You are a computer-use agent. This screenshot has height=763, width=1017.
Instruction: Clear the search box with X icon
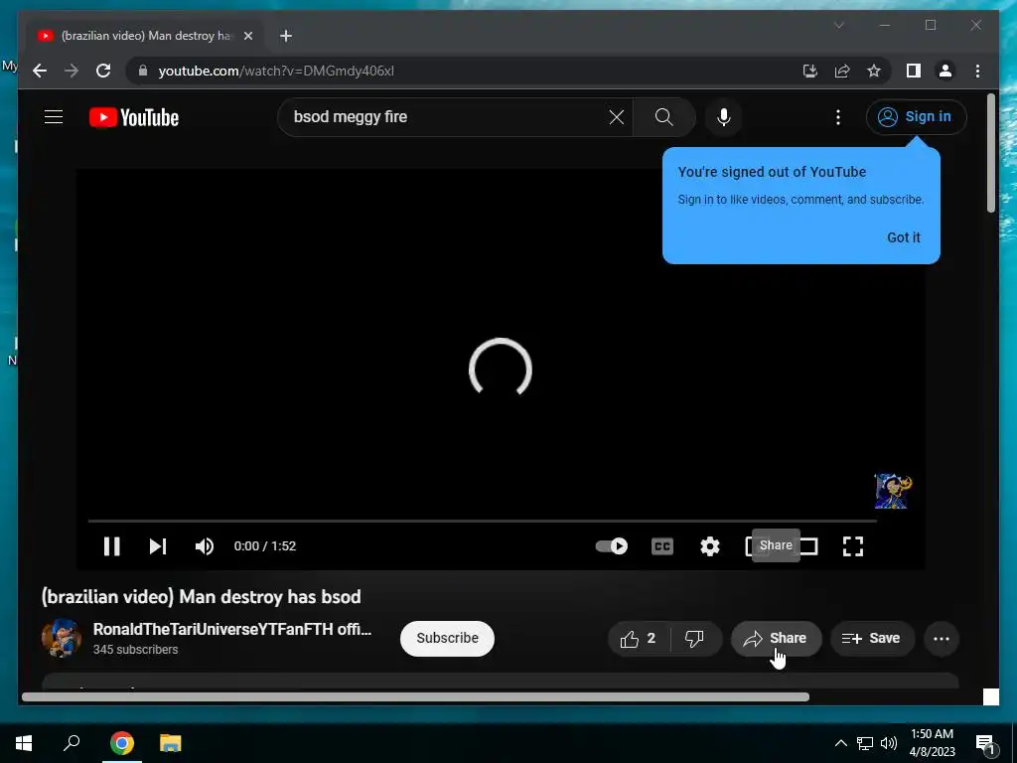[616, 117]
